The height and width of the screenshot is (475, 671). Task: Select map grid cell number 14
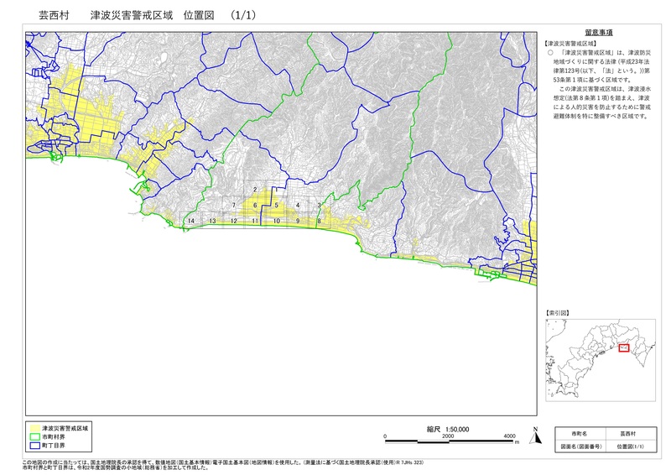191,221
